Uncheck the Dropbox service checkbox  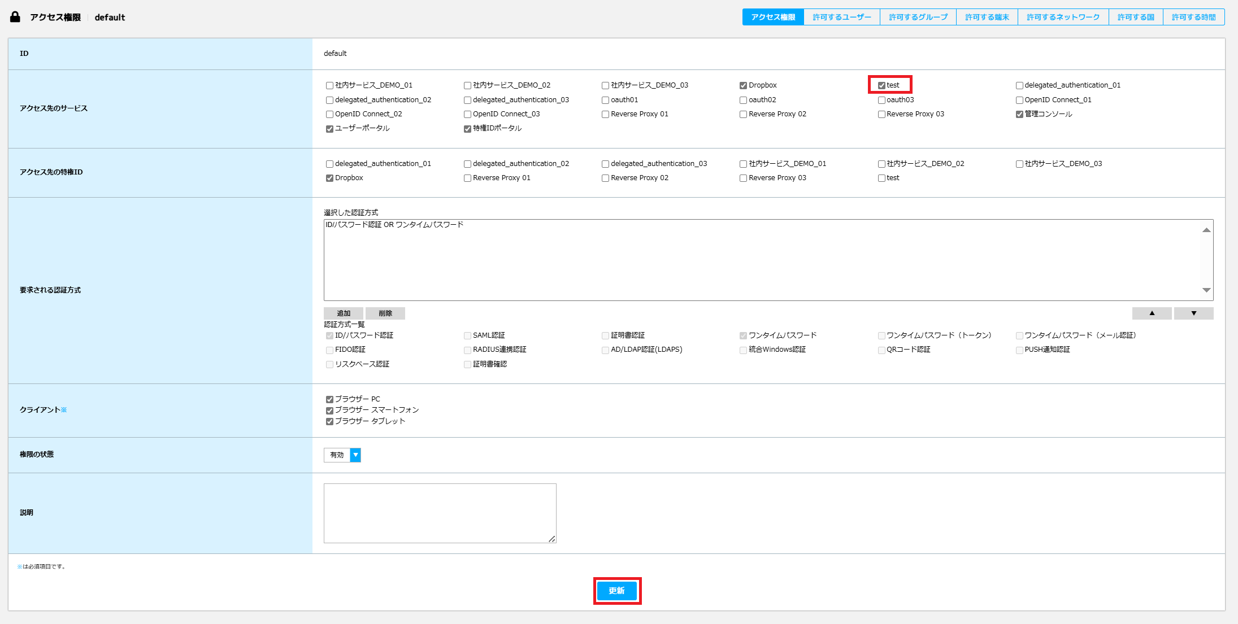[x=744, y=85]
